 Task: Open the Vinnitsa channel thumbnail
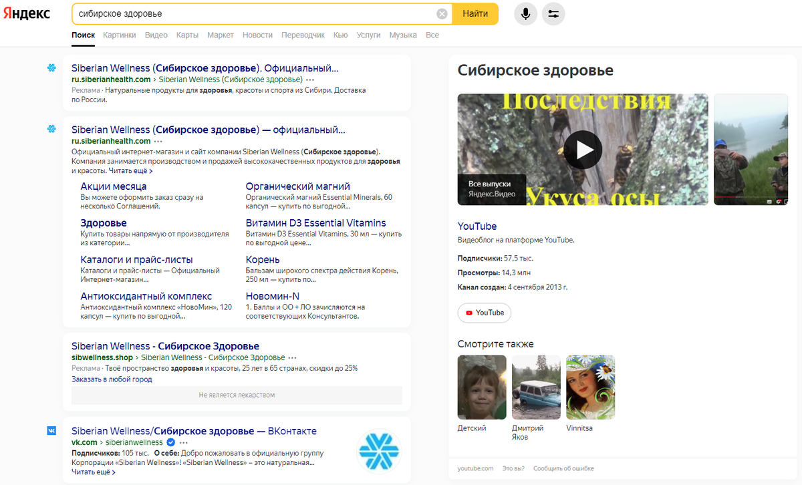591,387
